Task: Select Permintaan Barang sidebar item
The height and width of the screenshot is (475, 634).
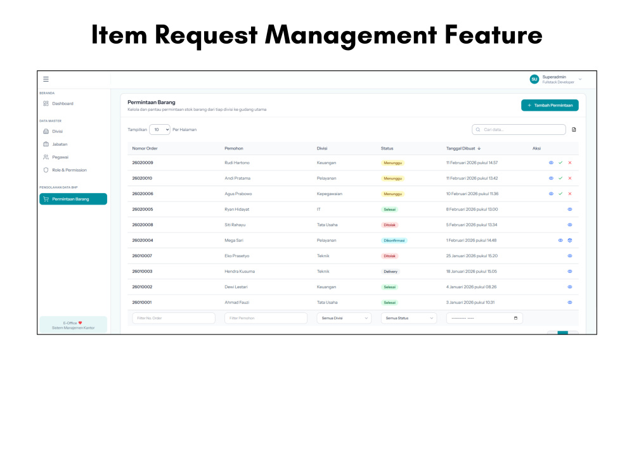Action: tap(73, 199)
